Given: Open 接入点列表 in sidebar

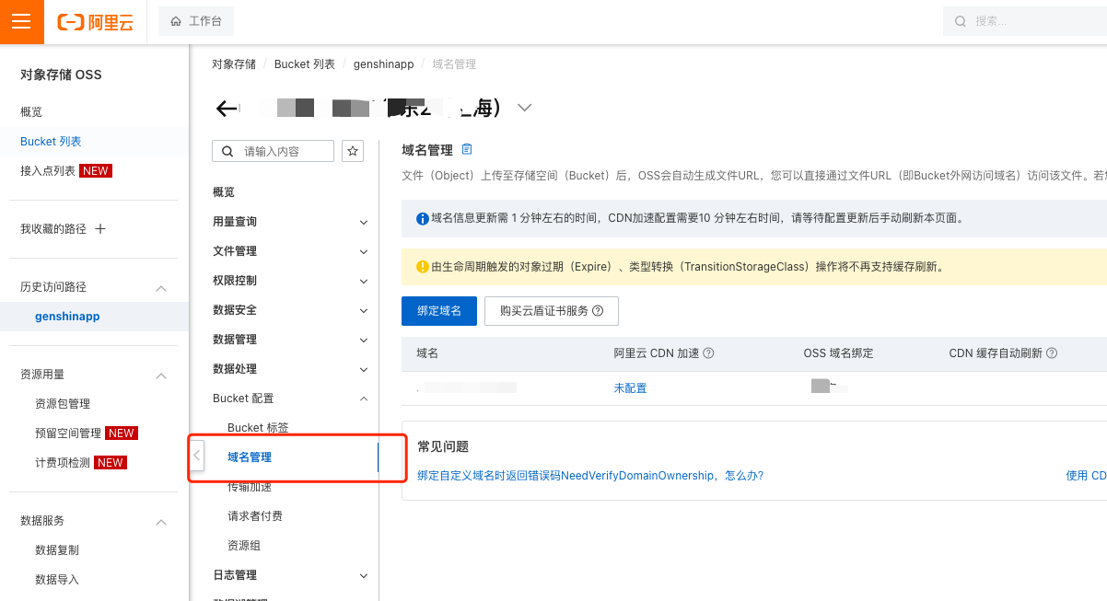Looking at the screenshot, I should (48, 170).
